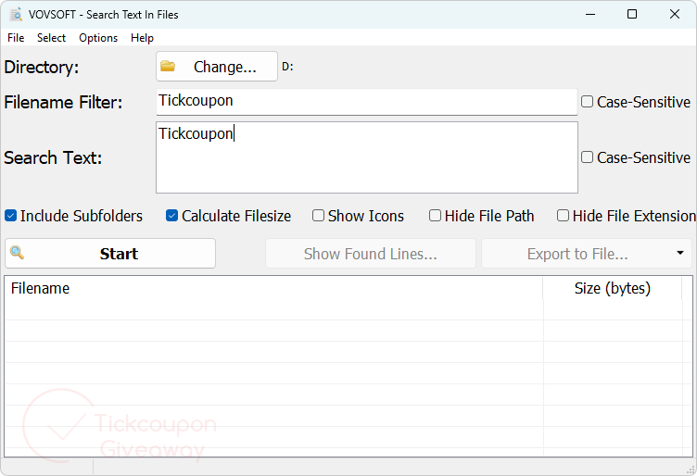Maximize the Search Text In Files window
The image size is (697, 476).
[x=632, y=14]
